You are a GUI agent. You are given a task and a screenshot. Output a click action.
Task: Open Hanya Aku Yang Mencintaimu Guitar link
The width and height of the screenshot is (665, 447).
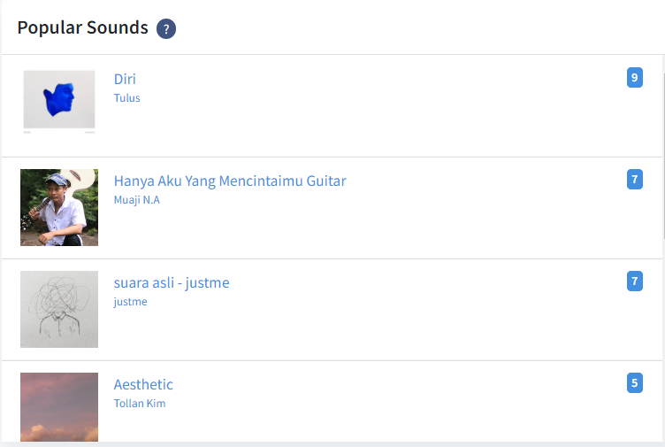(x=230, y=181)
